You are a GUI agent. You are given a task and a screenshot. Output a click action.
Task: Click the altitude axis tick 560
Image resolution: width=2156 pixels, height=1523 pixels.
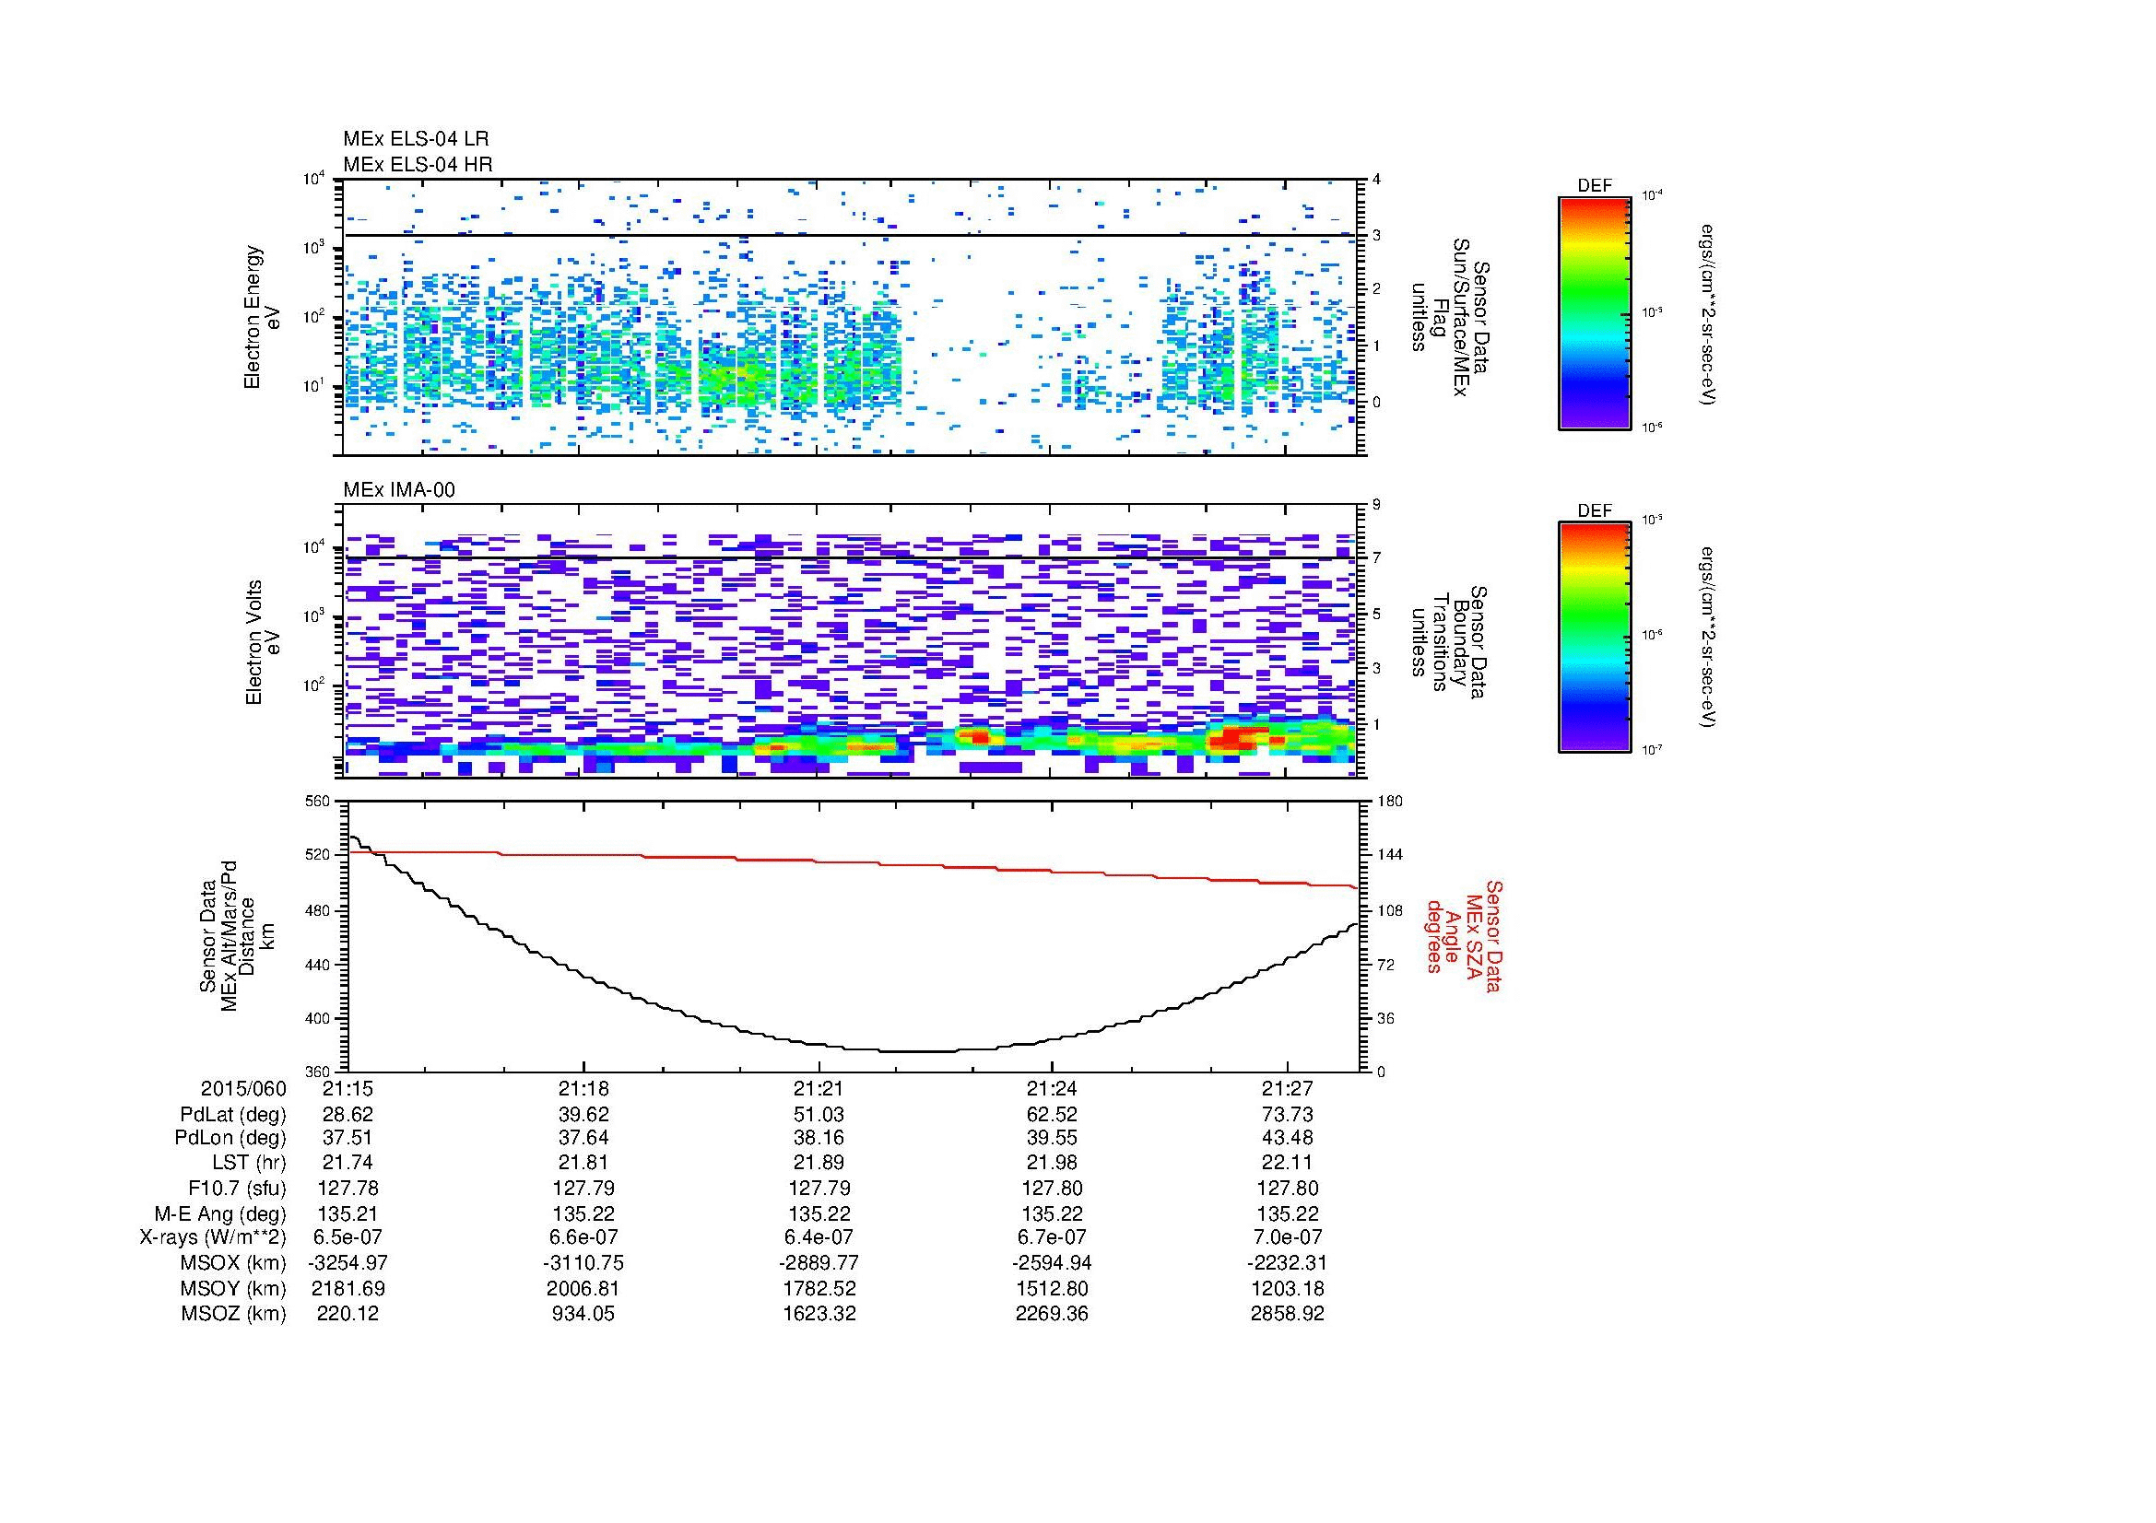(319, 802)
